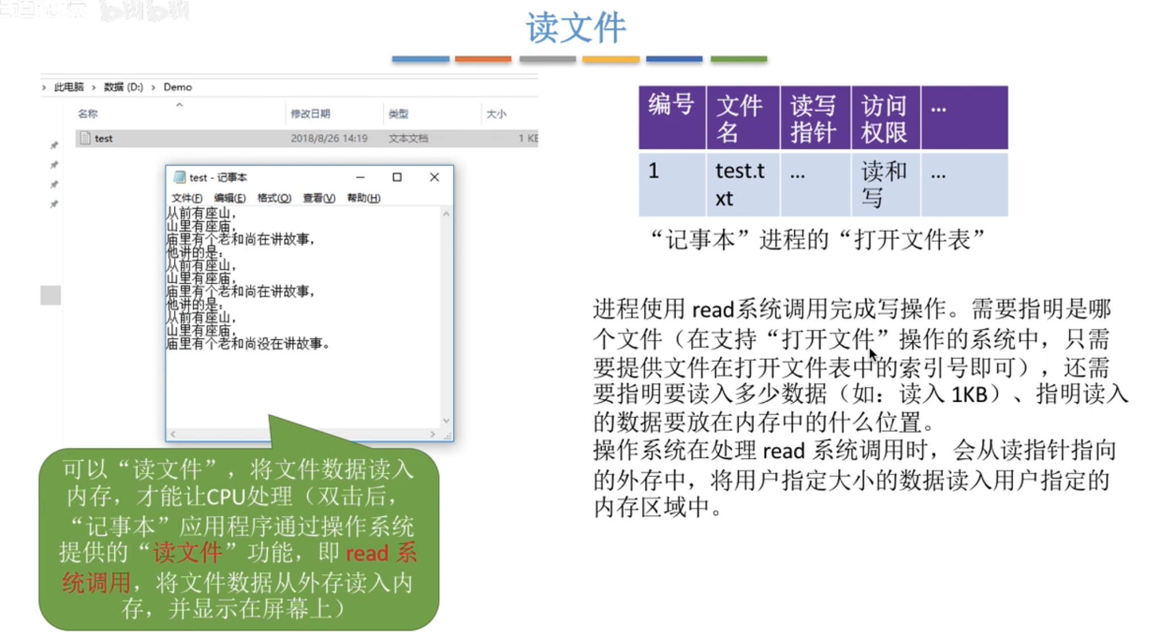Click the second pin icon in sidebar
Viewport: 1175px width, 632px height.
pos(54,165)
